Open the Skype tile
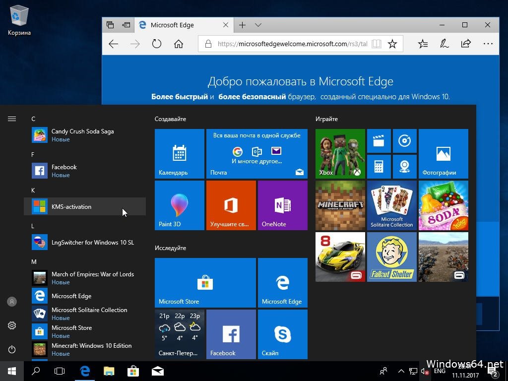The height and width of the screenshot is (381, 508). point(282,334)
